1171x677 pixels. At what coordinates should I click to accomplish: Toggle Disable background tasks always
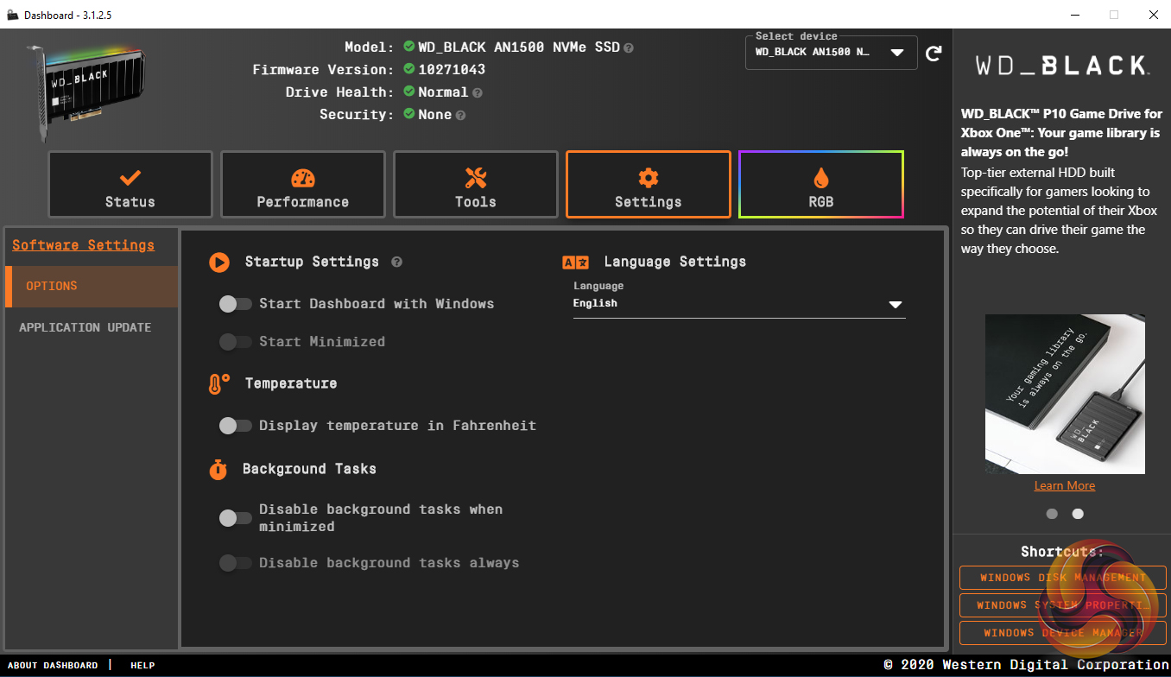tap(235, 563)
